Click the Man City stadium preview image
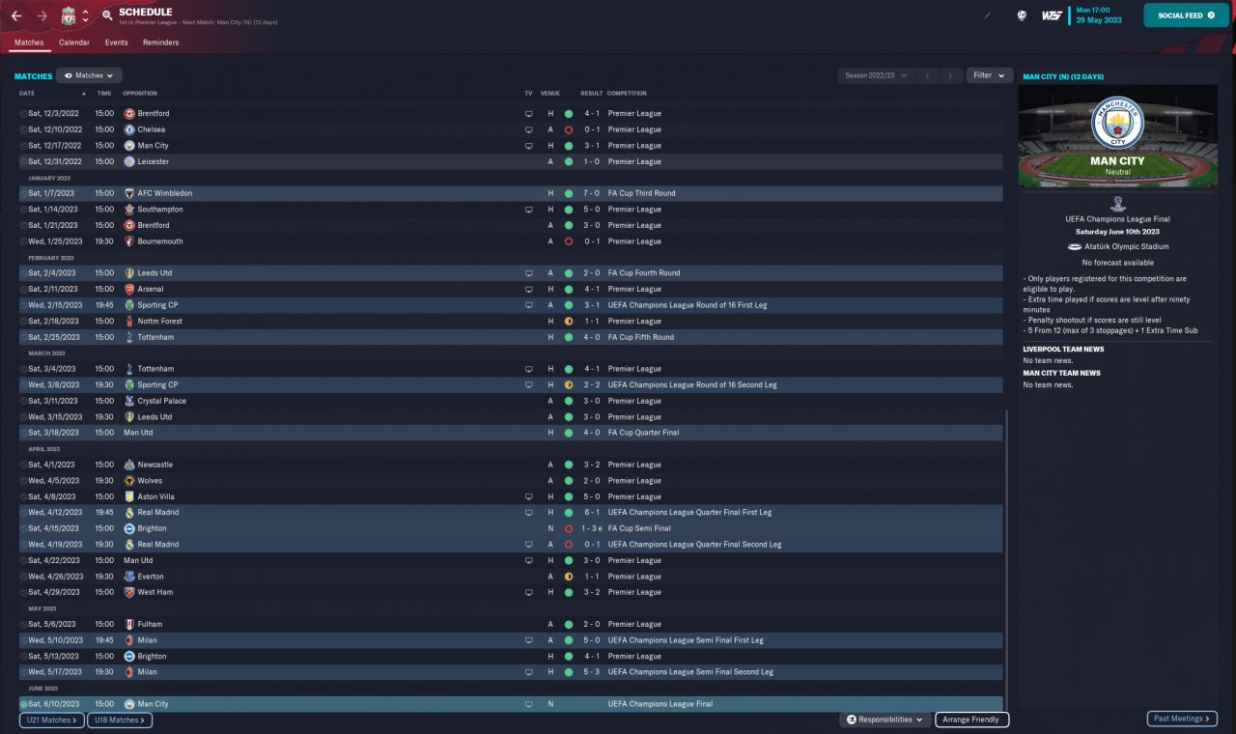 point(1116,135)
